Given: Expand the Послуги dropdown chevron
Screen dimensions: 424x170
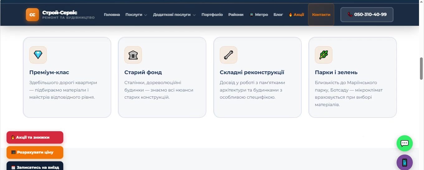Looking at the screenshot, I should 146,15.
